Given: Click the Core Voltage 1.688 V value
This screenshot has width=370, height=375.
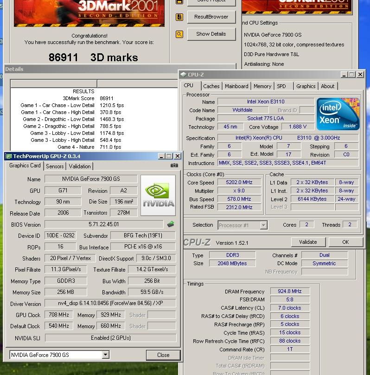Looking at the screenshot, I should pyautogui.click(x=298, y=127).
